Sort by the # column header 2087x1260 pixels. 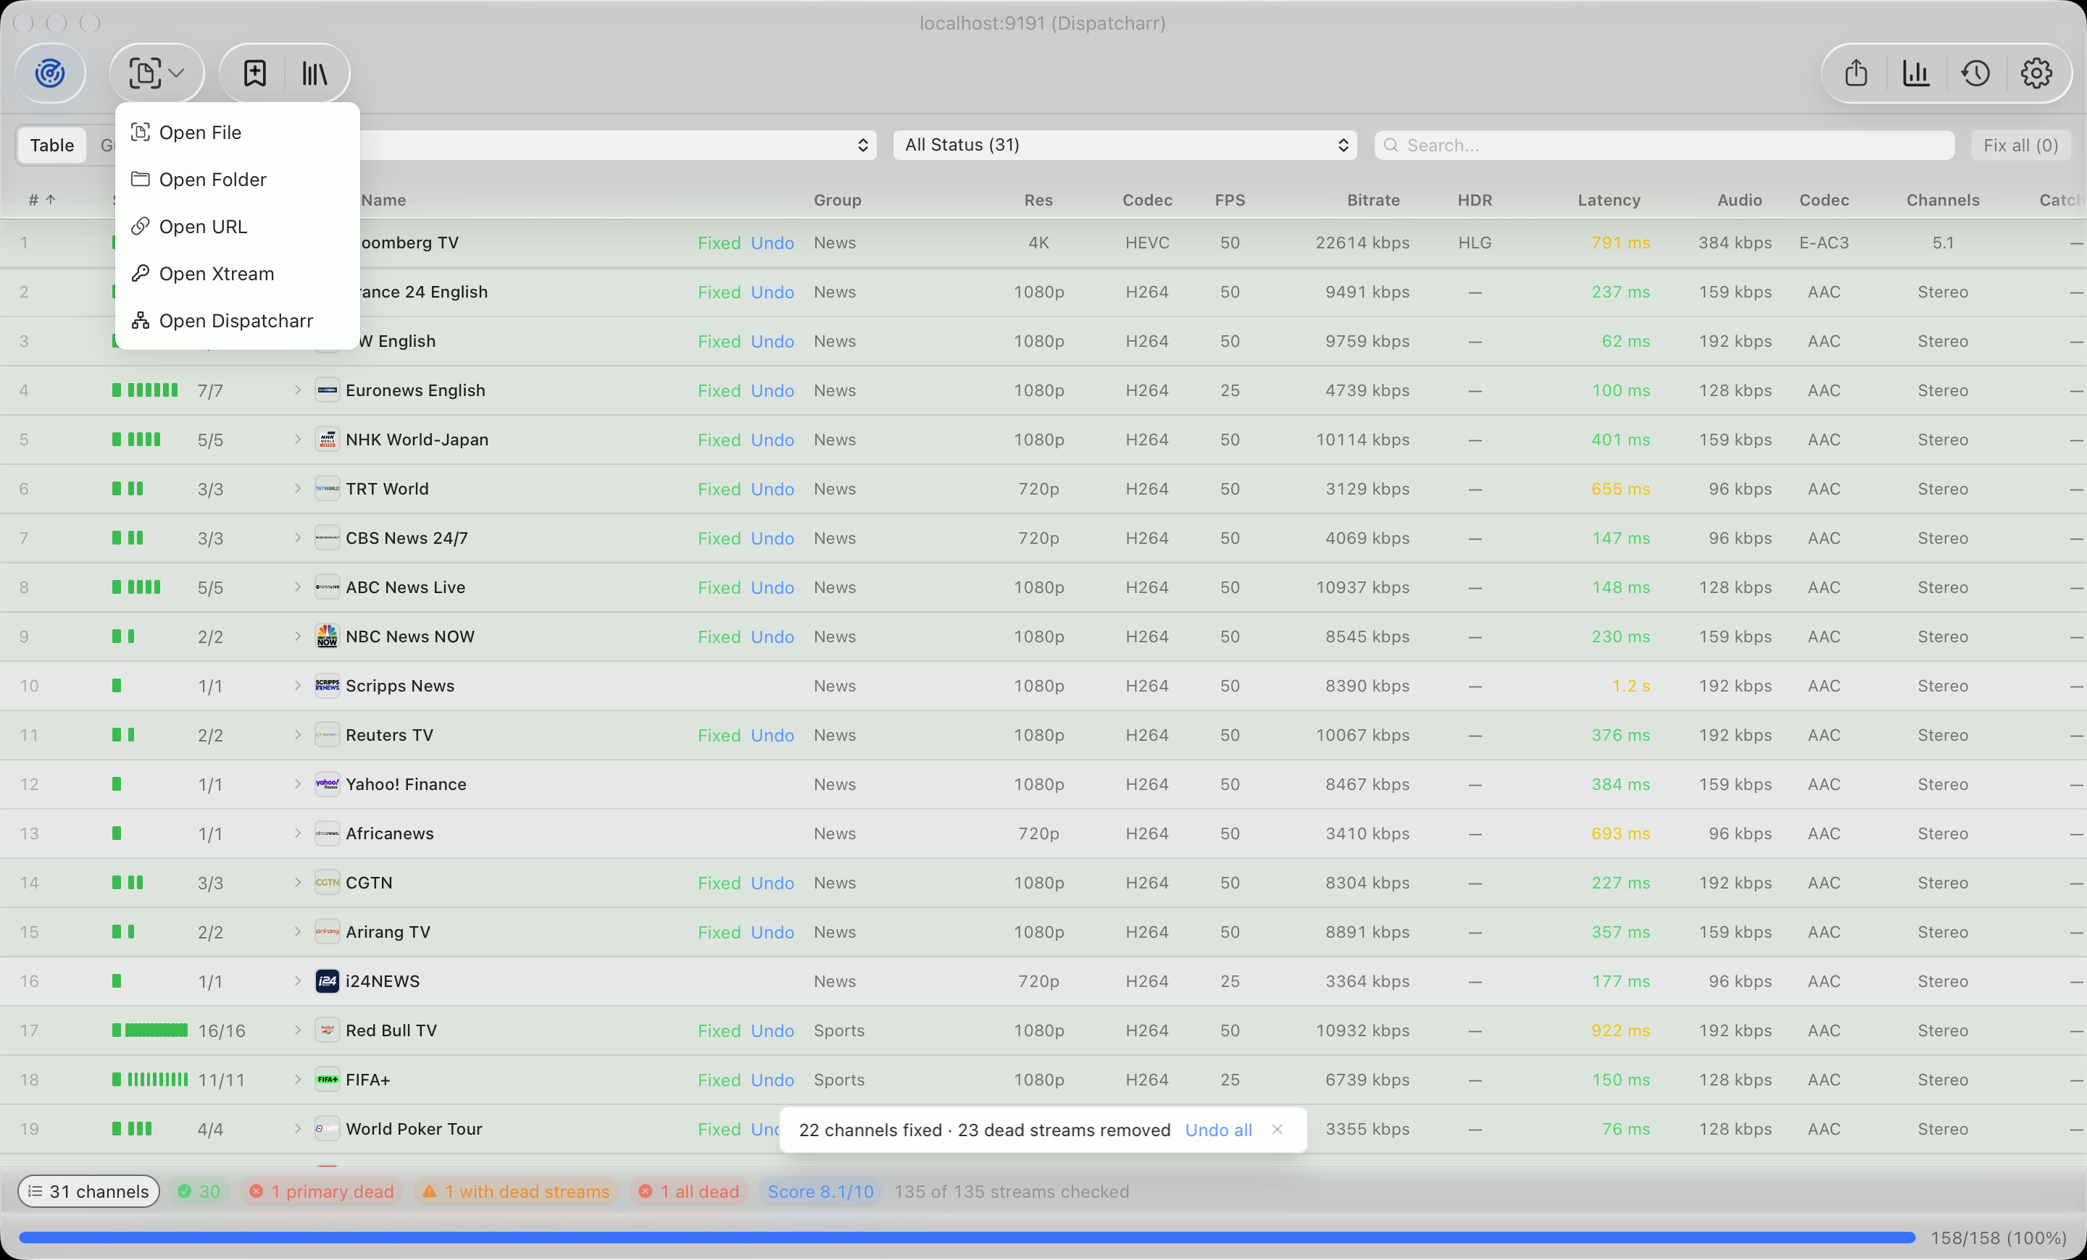pos(41,200)
